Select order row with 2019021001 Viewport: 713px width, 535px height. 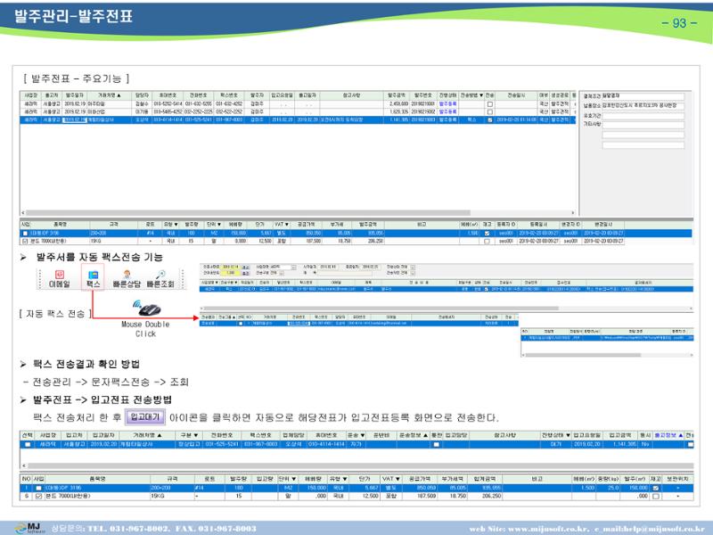(x=298, y=104)
